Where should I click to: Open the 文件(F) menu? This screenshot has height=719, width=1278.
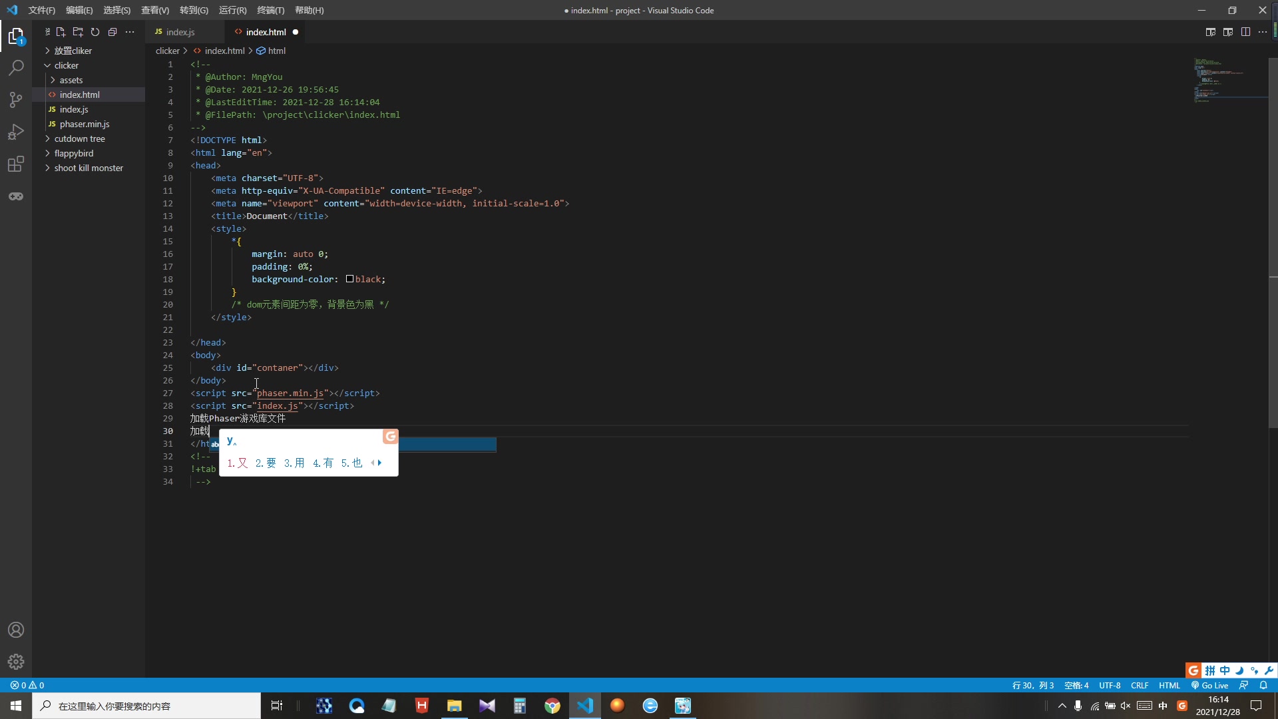tap(42, 10)
